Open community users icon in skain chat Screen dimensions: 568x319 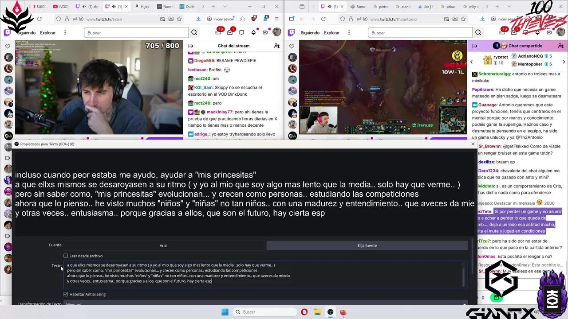[277, 46]
